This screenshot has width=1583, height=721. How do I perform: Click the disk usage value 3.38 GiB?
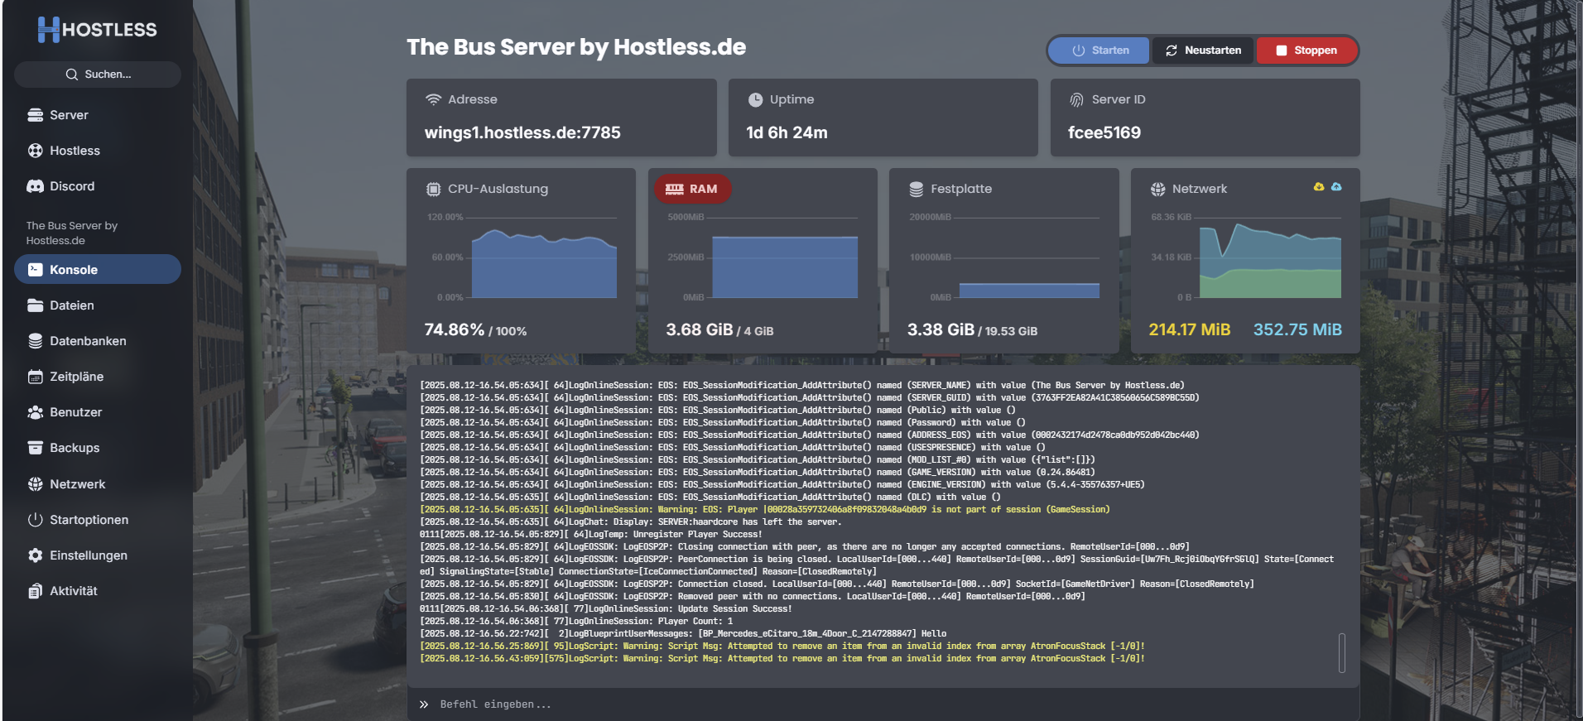(x=941, y=329)
